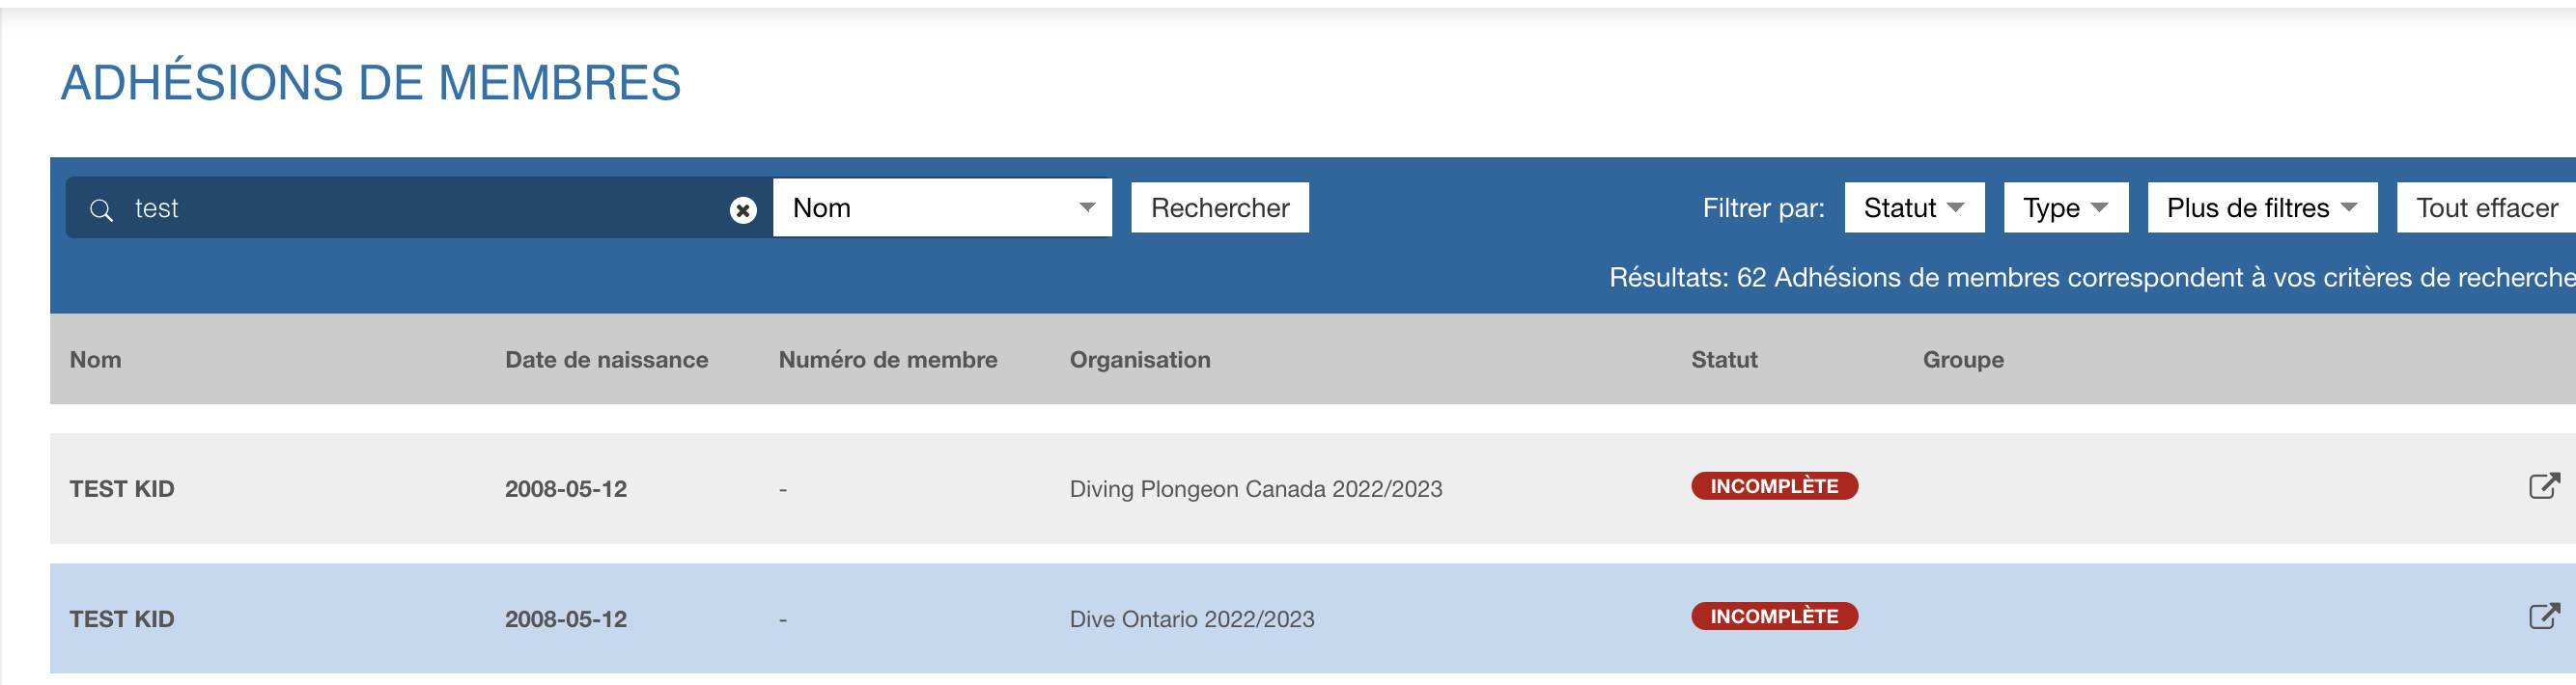Open the Dive Ontario membership external link icon
This screenshot has width=2576, height=685.
tap(2543, 616)
